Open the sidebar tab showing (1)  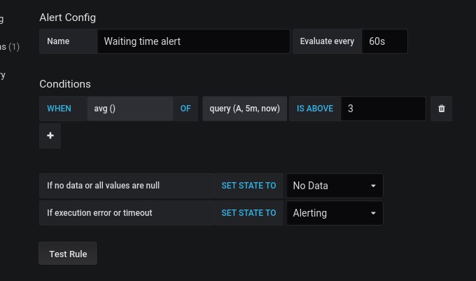(10, 47)
